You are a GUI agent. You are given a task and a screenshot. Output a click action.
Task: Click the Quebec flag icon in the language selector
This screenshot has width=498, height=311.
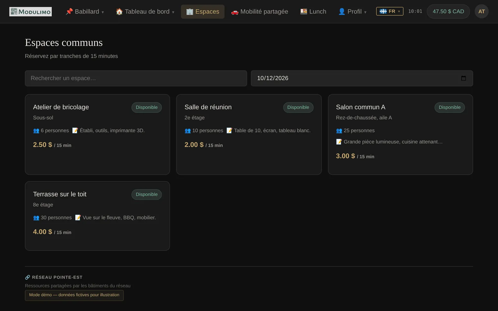click(x=383, y=11)
